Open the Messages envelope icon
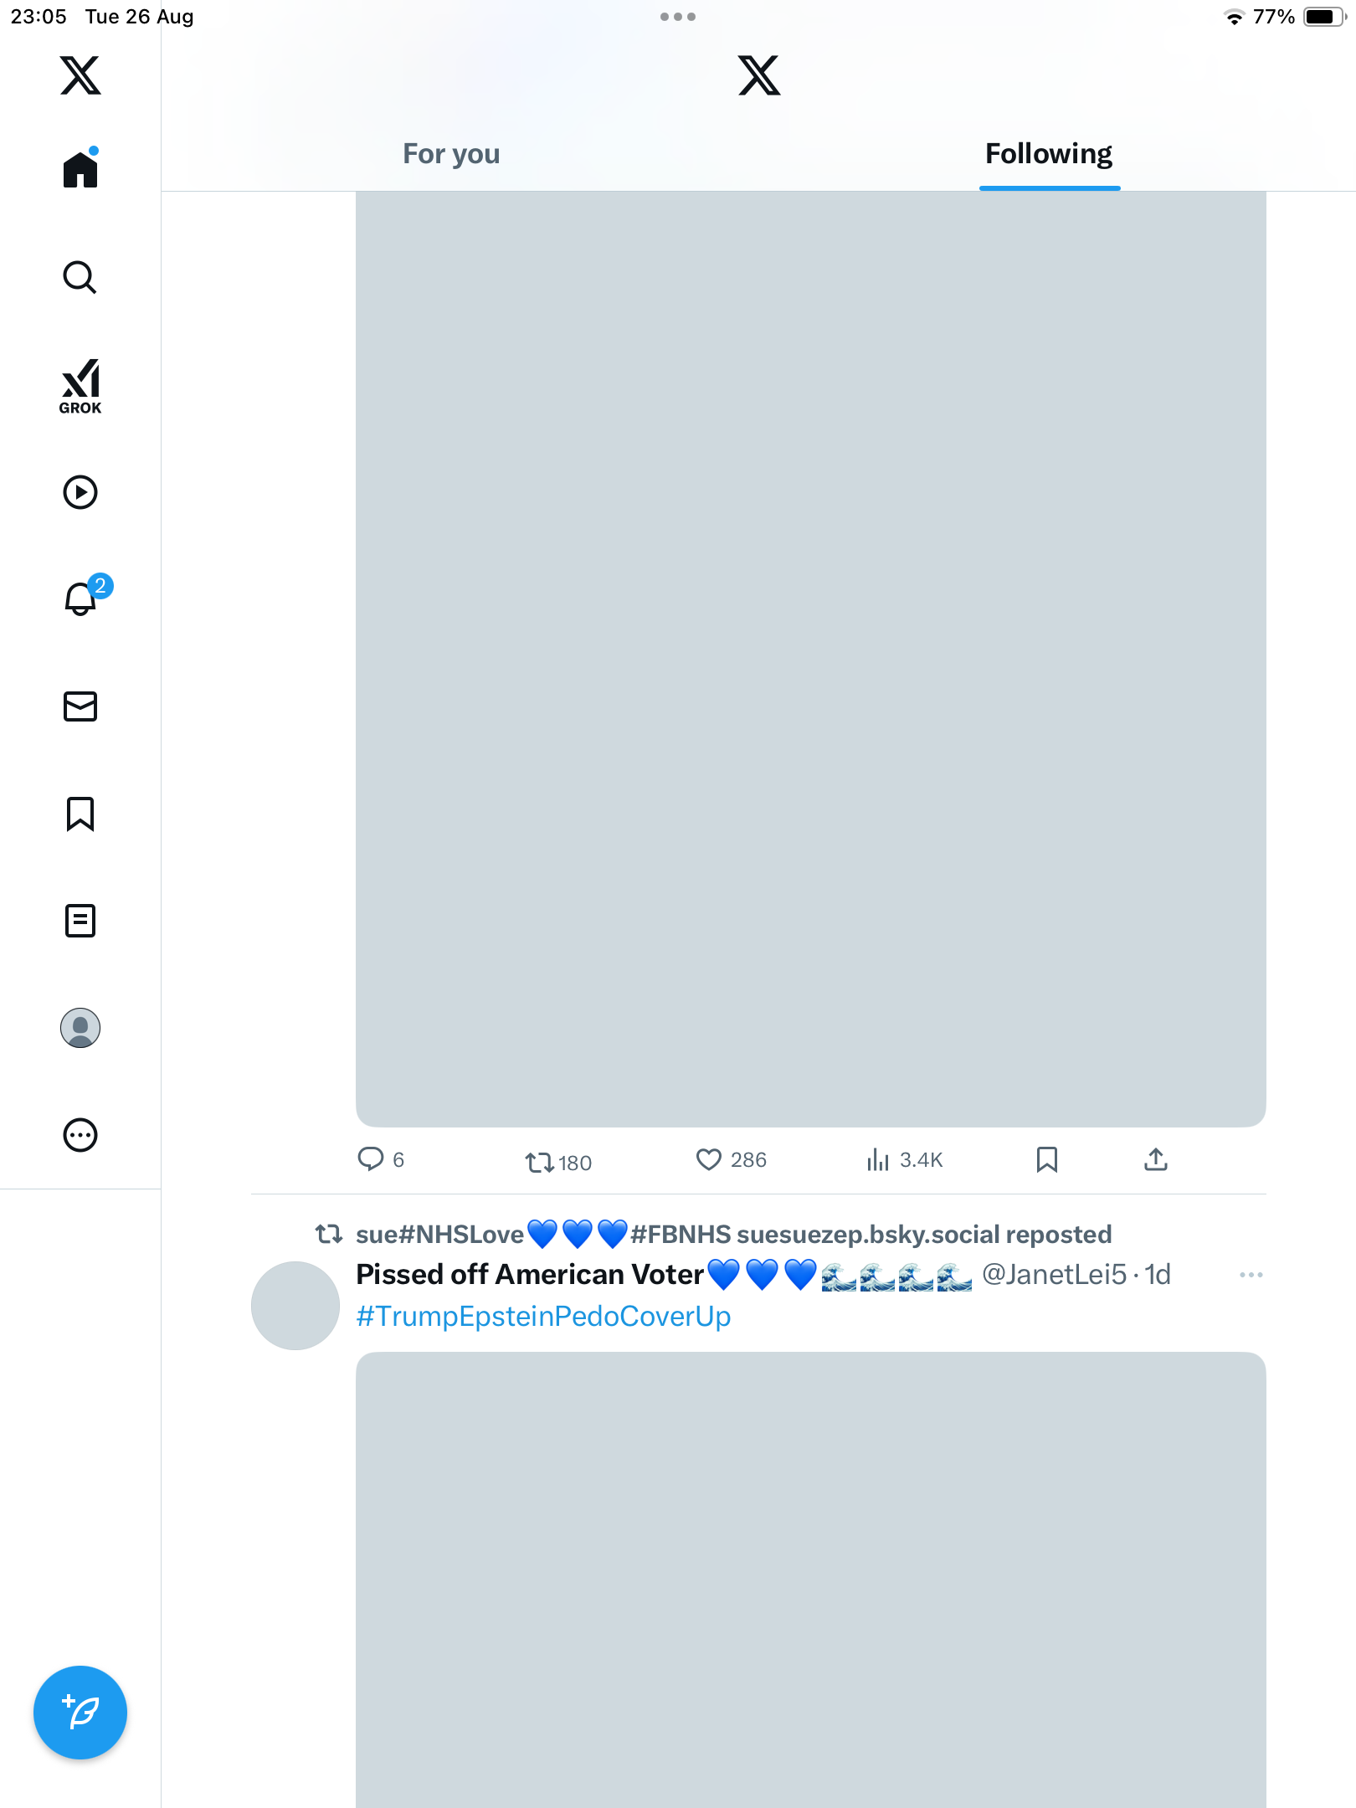The height and width of the screenshot is (1808, 1356). 80,706
